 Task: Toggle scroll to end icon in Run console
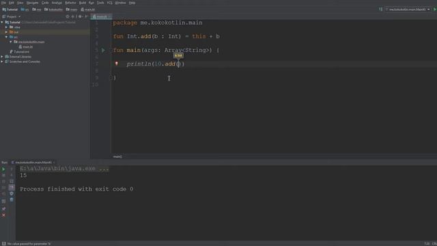pyautogui.click(x=12, y=187)
